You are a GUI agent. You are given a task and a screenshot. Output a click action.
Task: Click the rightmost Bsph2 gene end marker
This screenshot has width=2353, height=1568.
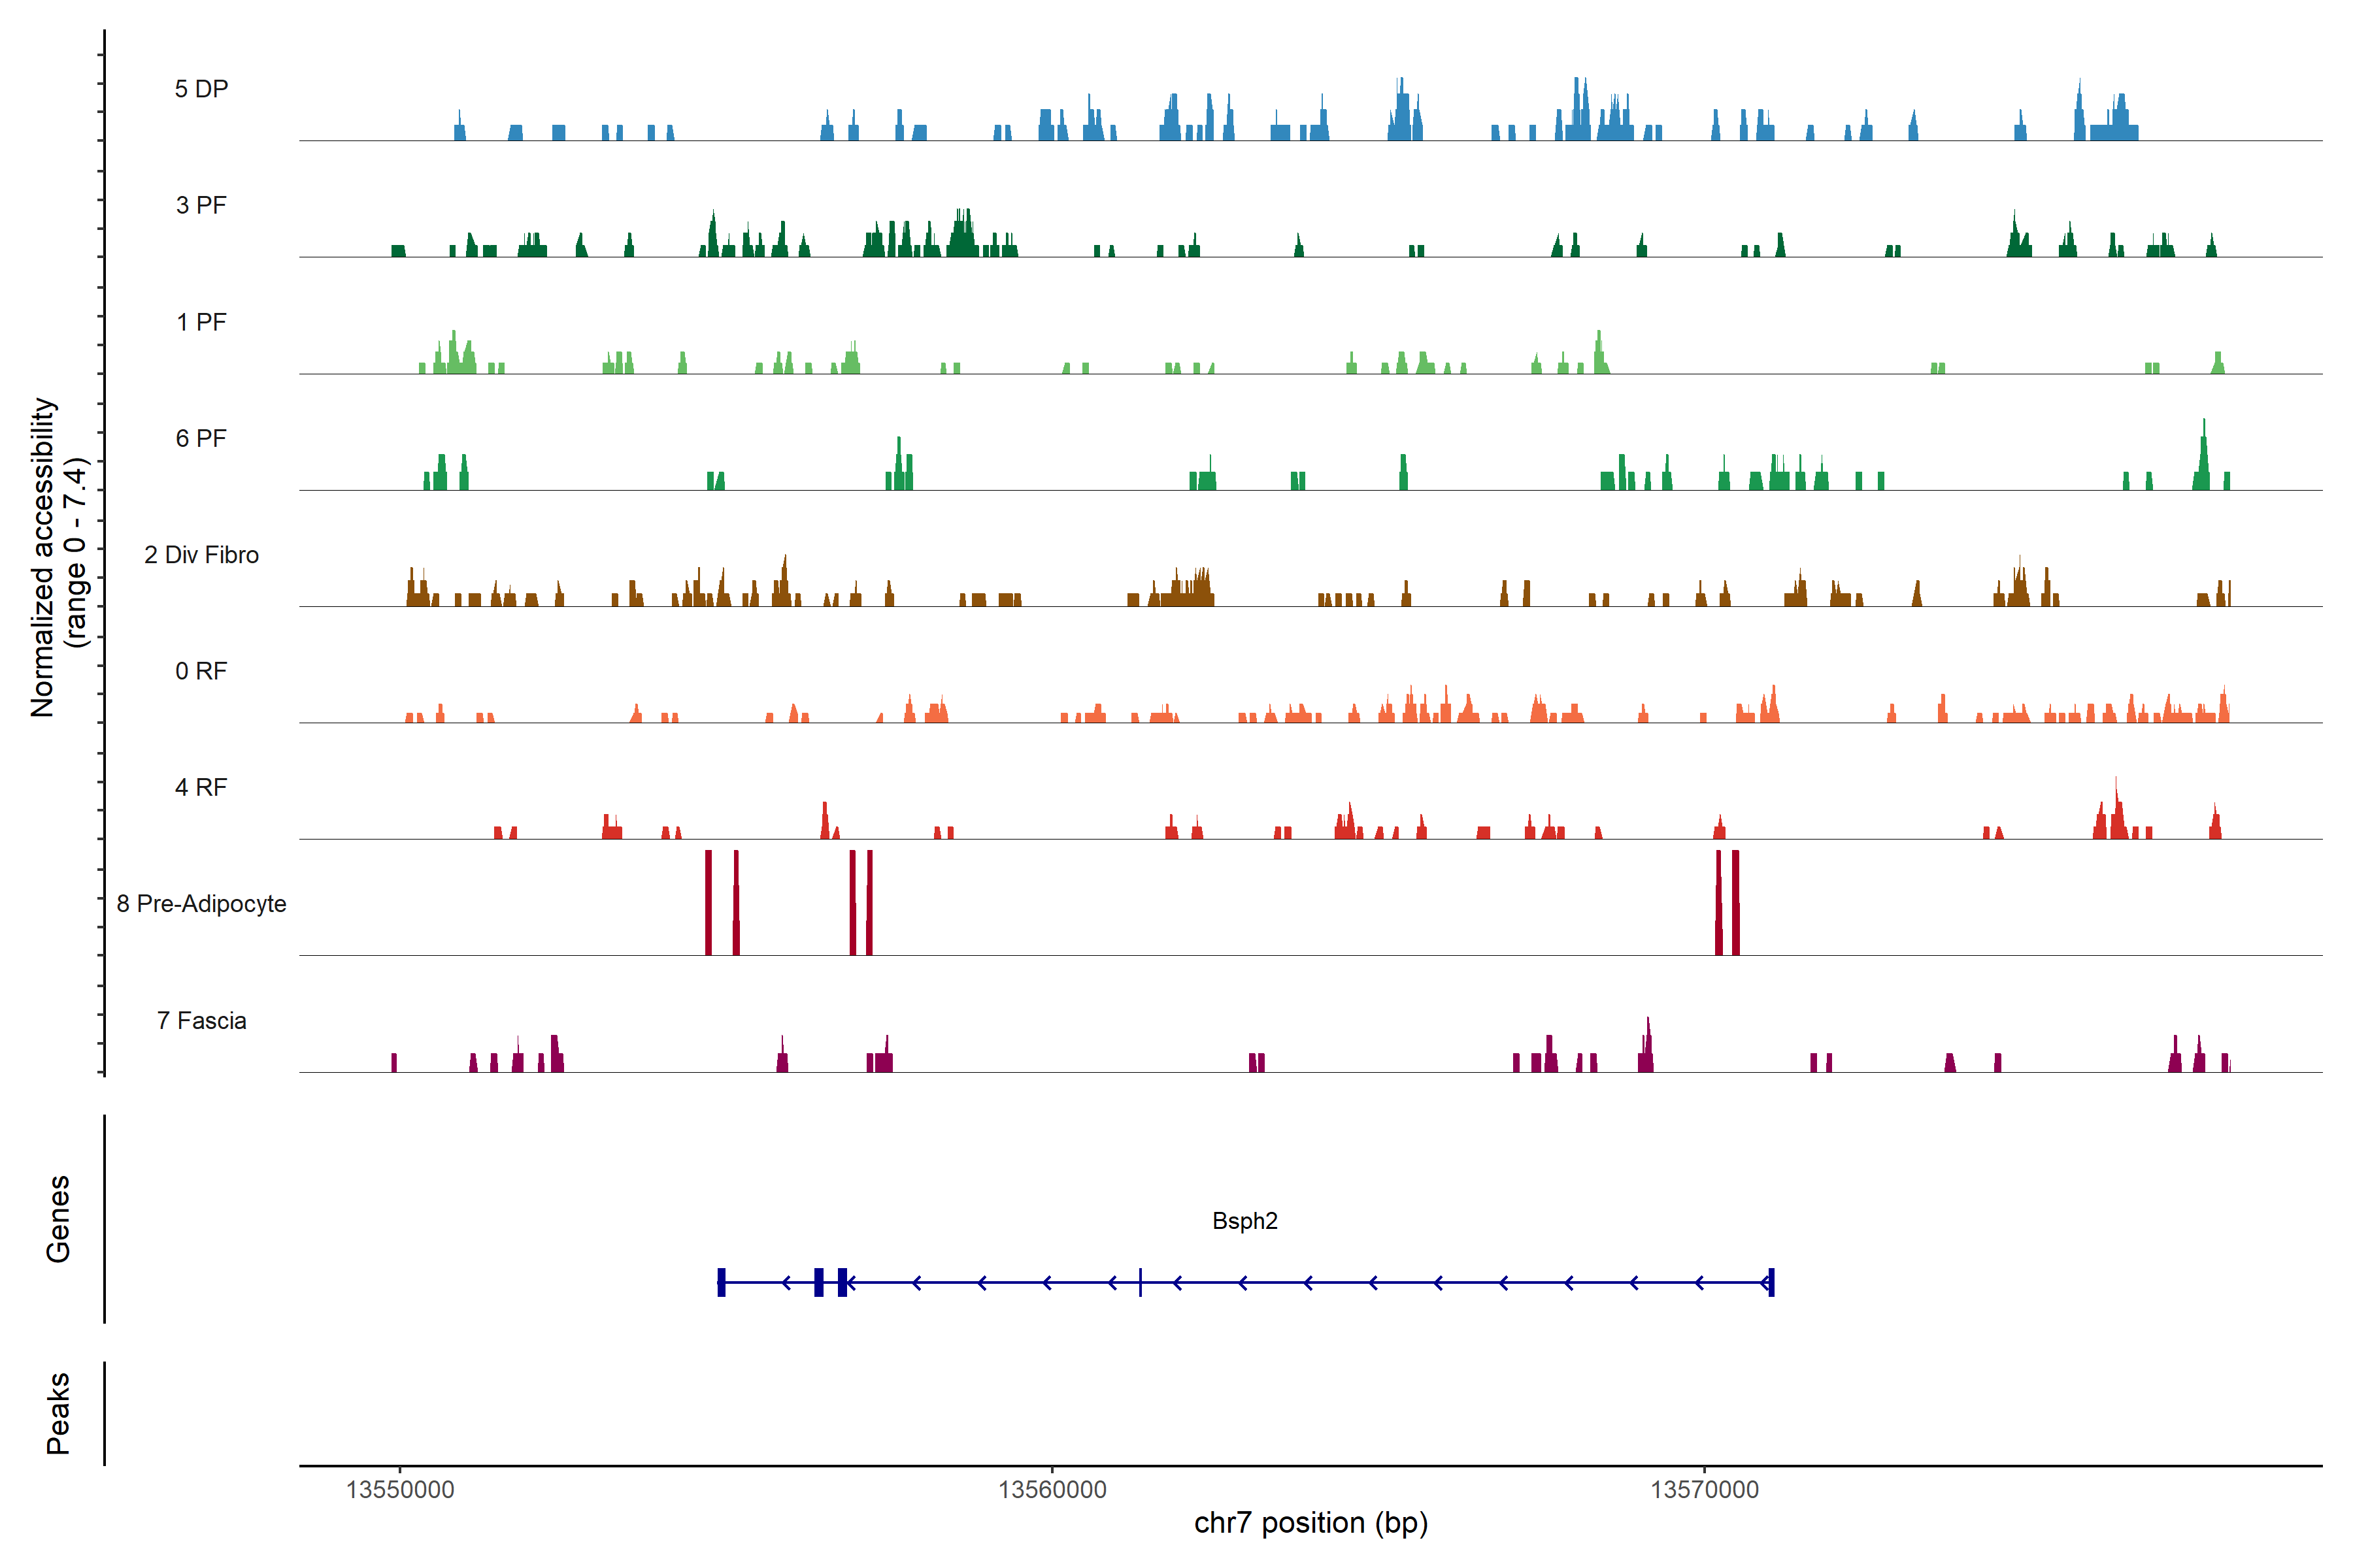[1771, 1282]
